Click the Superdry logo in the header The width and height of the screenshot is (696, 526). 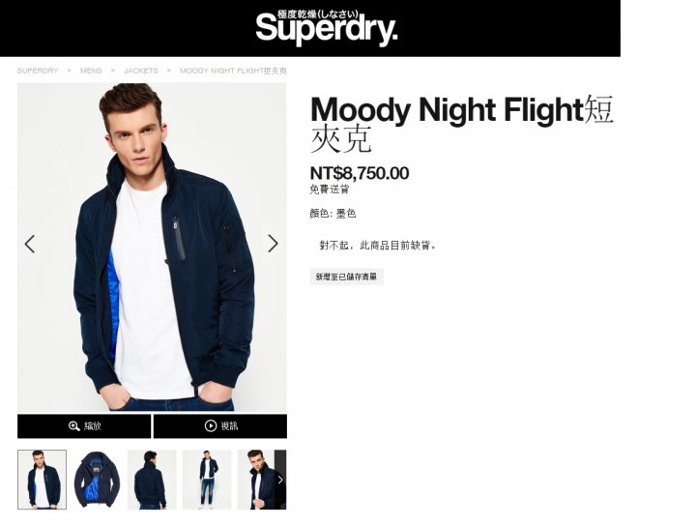[x=327, y=27]
